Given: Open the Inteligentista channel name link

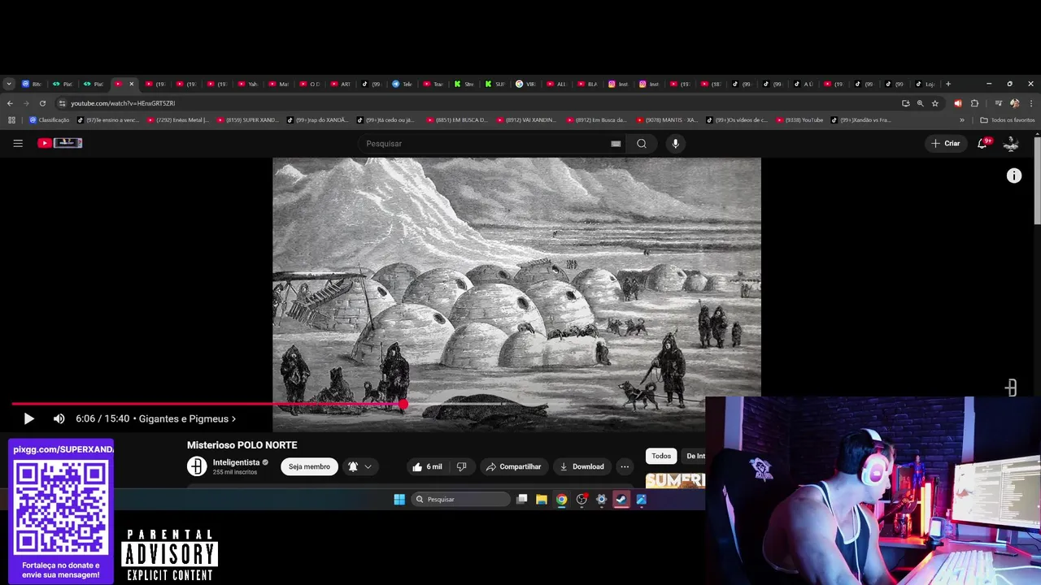Looking at the screenshot, I should tap(236, 462).
